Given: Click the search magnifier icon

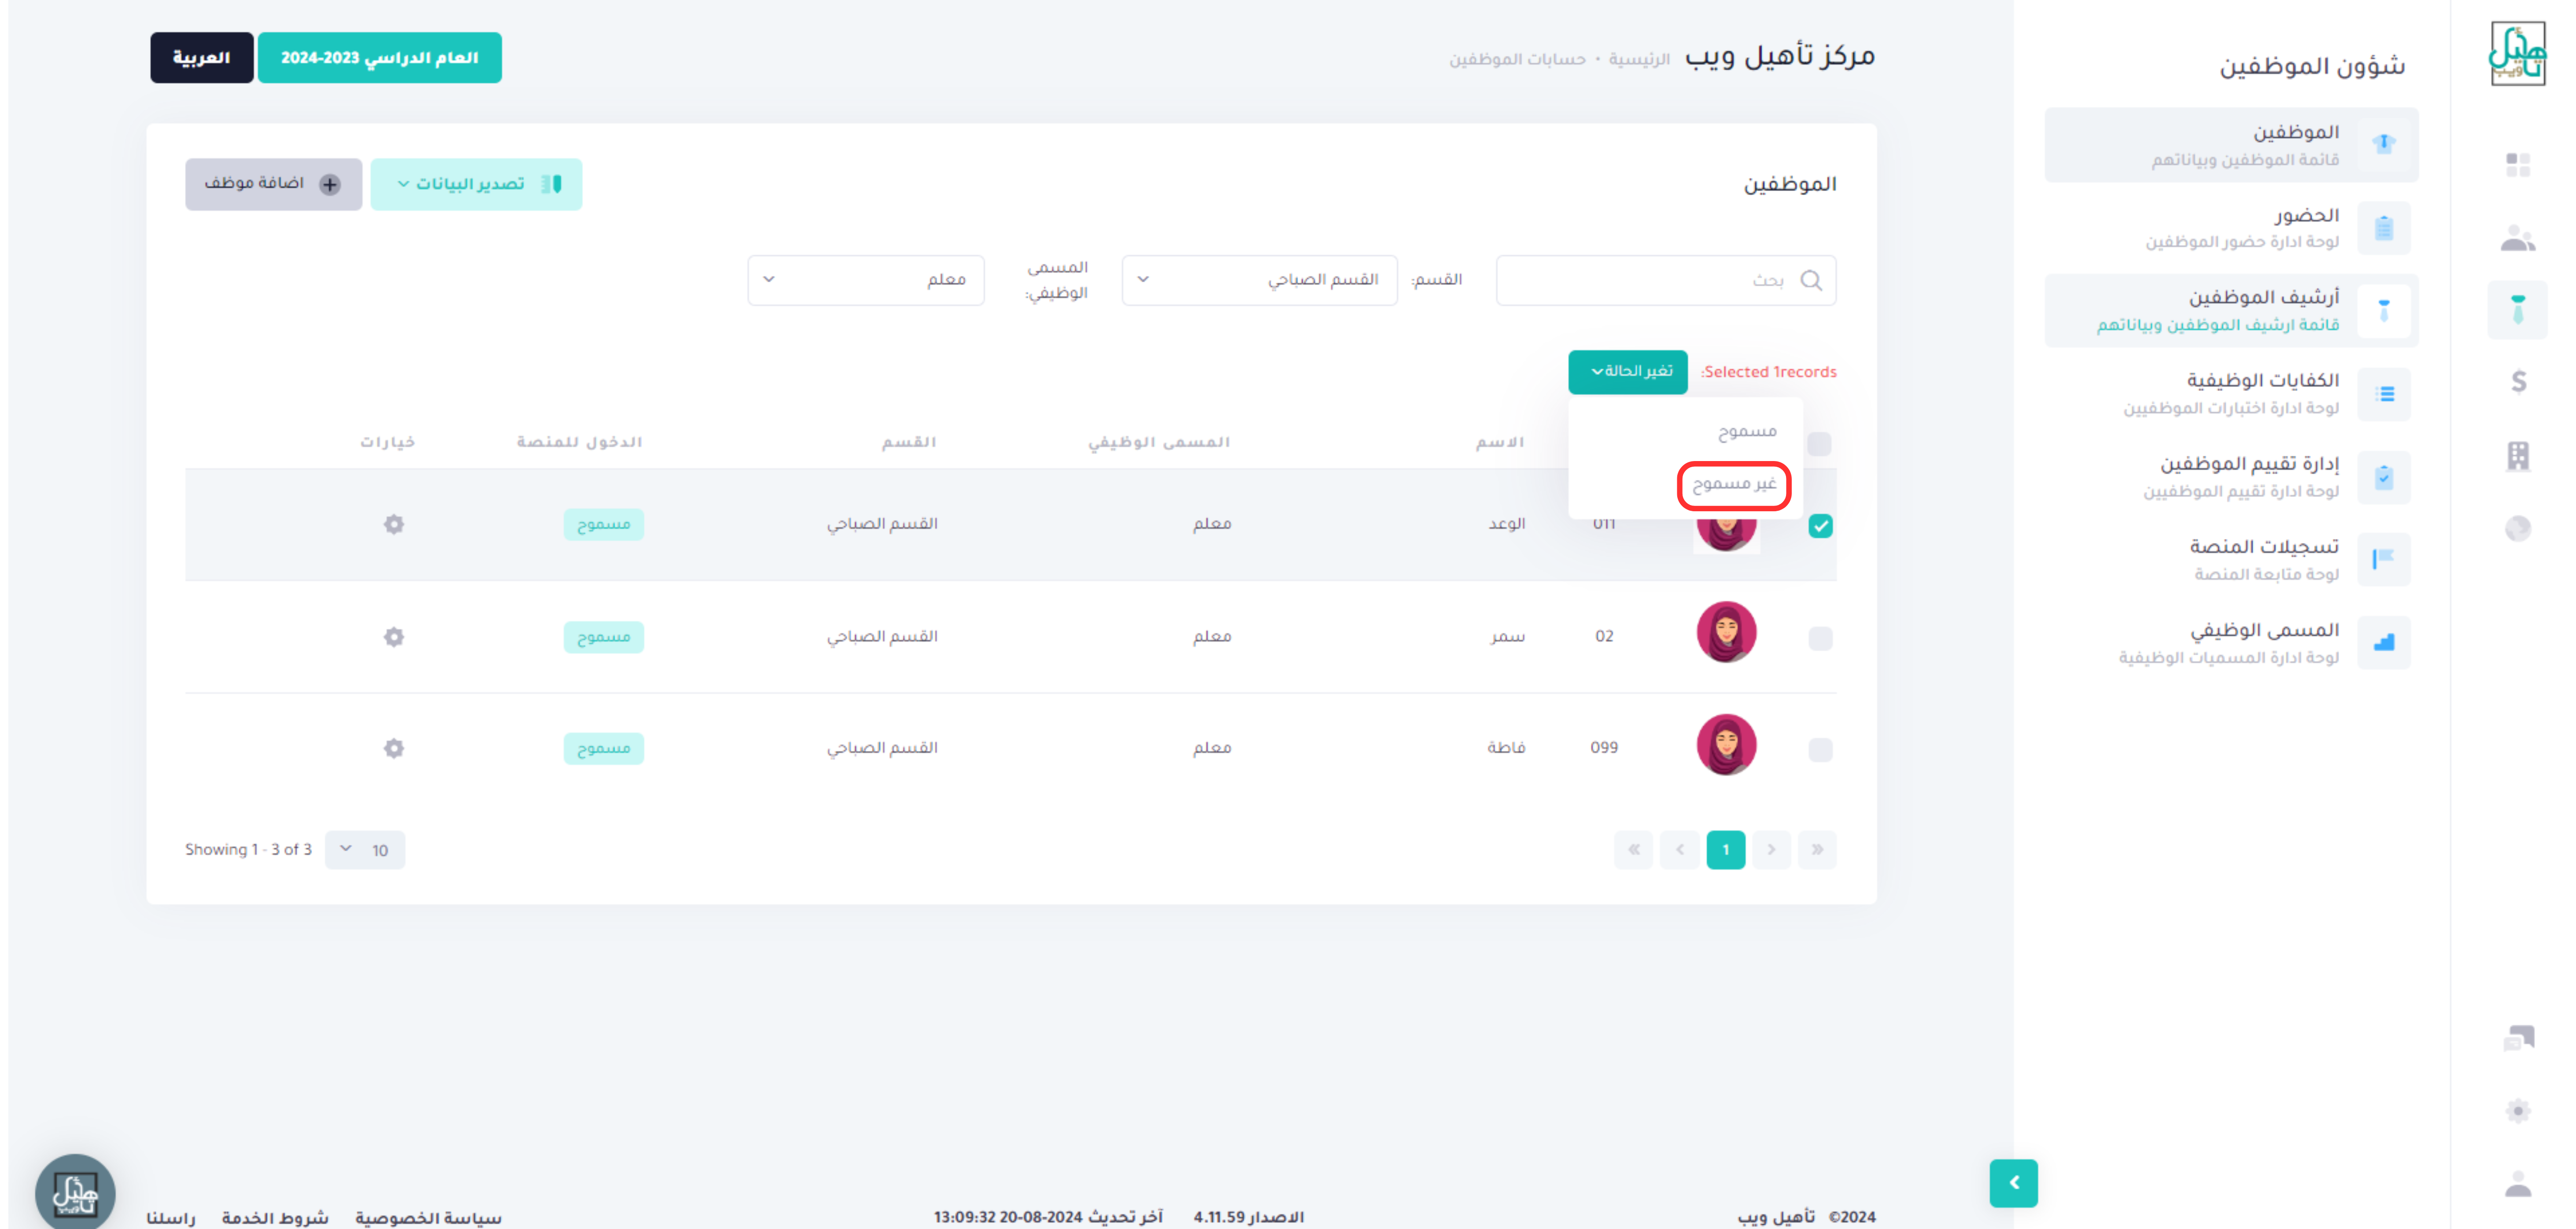Looking at the screenshot, I should point(1811,280).
